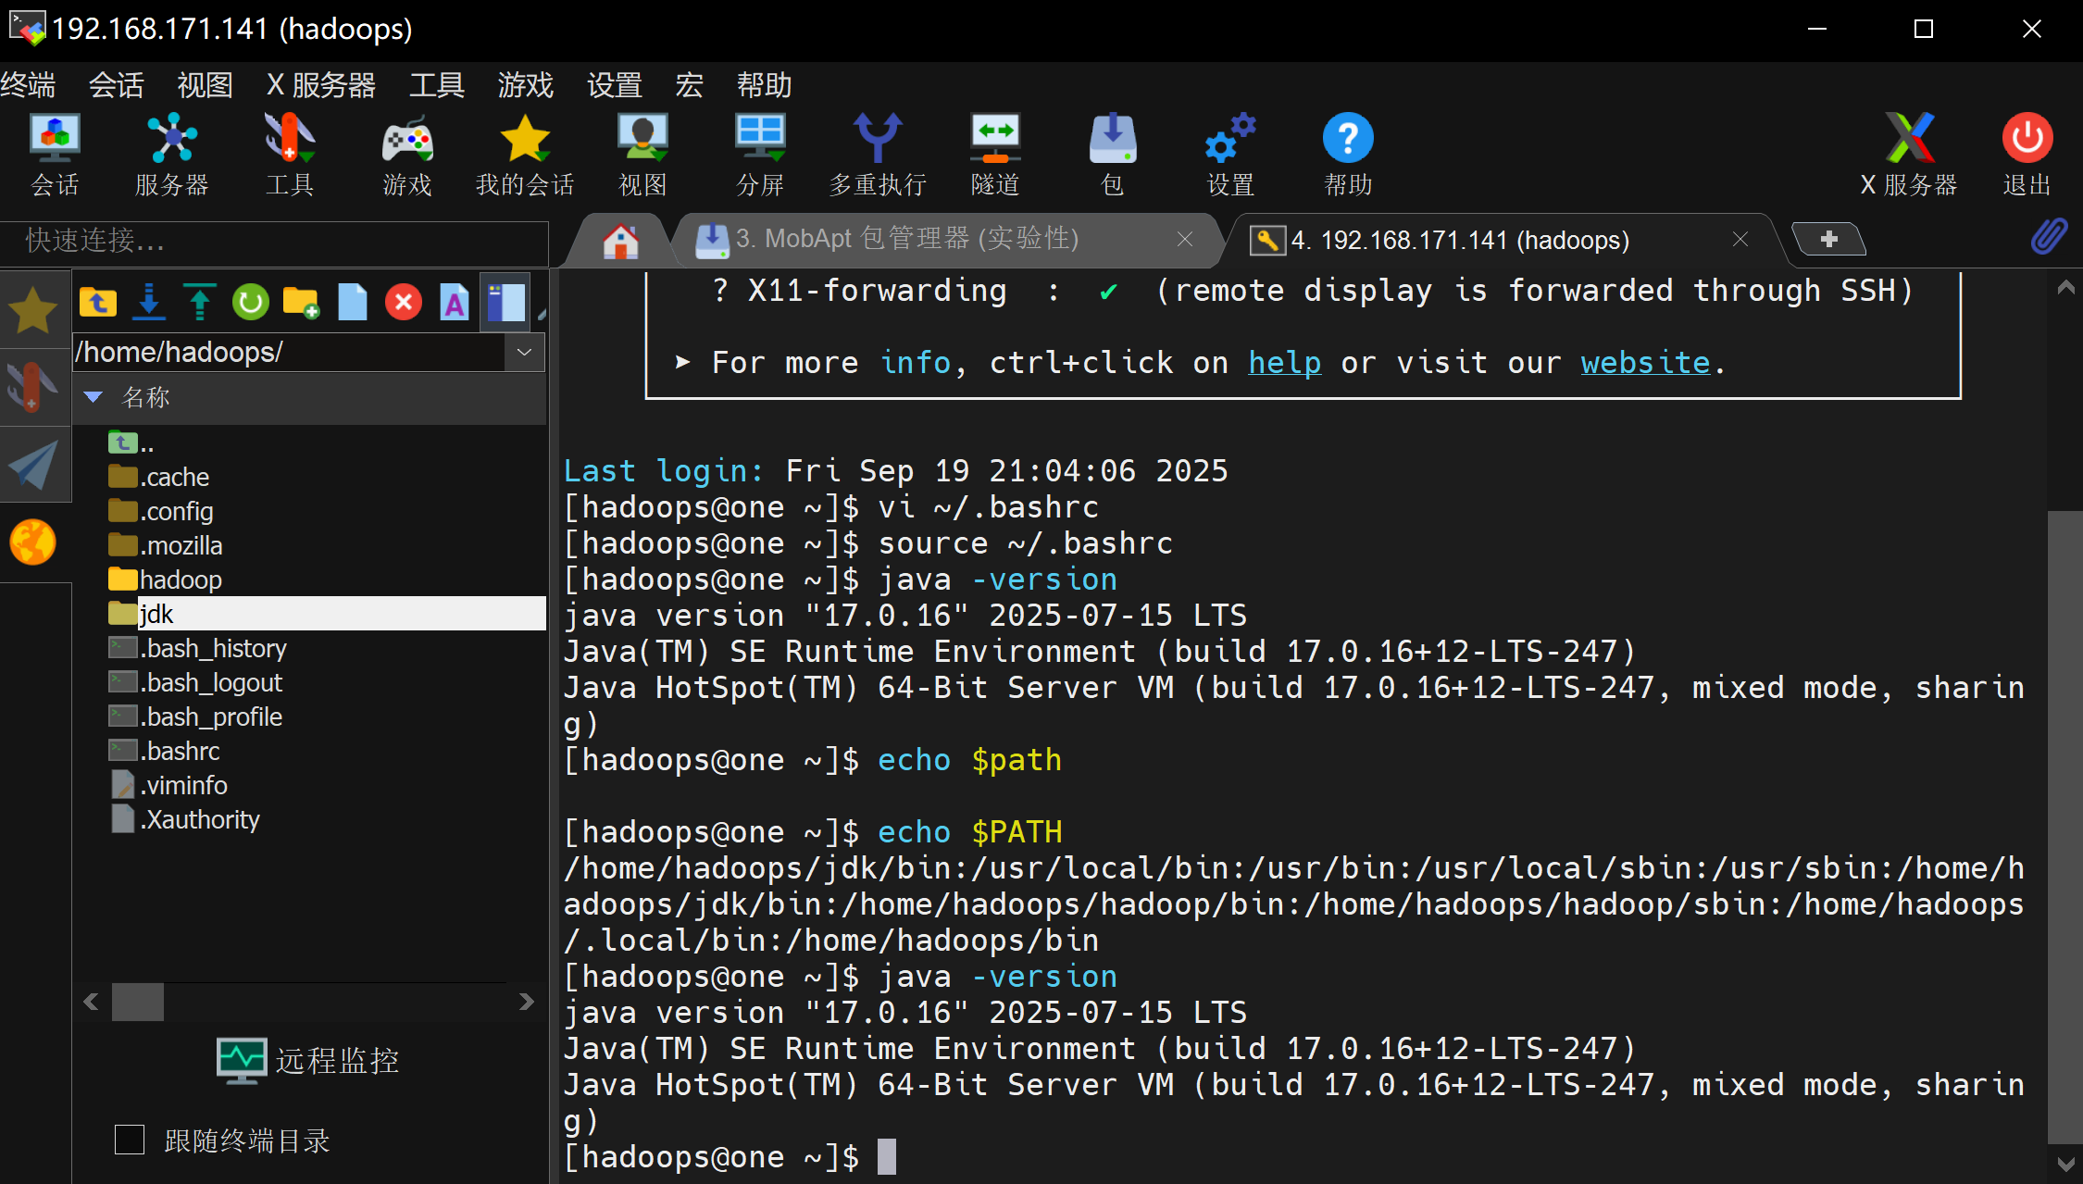2083x1184 pixels.
Task: Expand the /home/hadoops/ path dropdown
Action: click(x=524, y=353)
